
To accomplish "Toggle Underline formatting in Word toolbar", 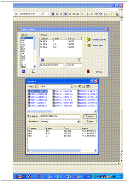I will point(61,14).
